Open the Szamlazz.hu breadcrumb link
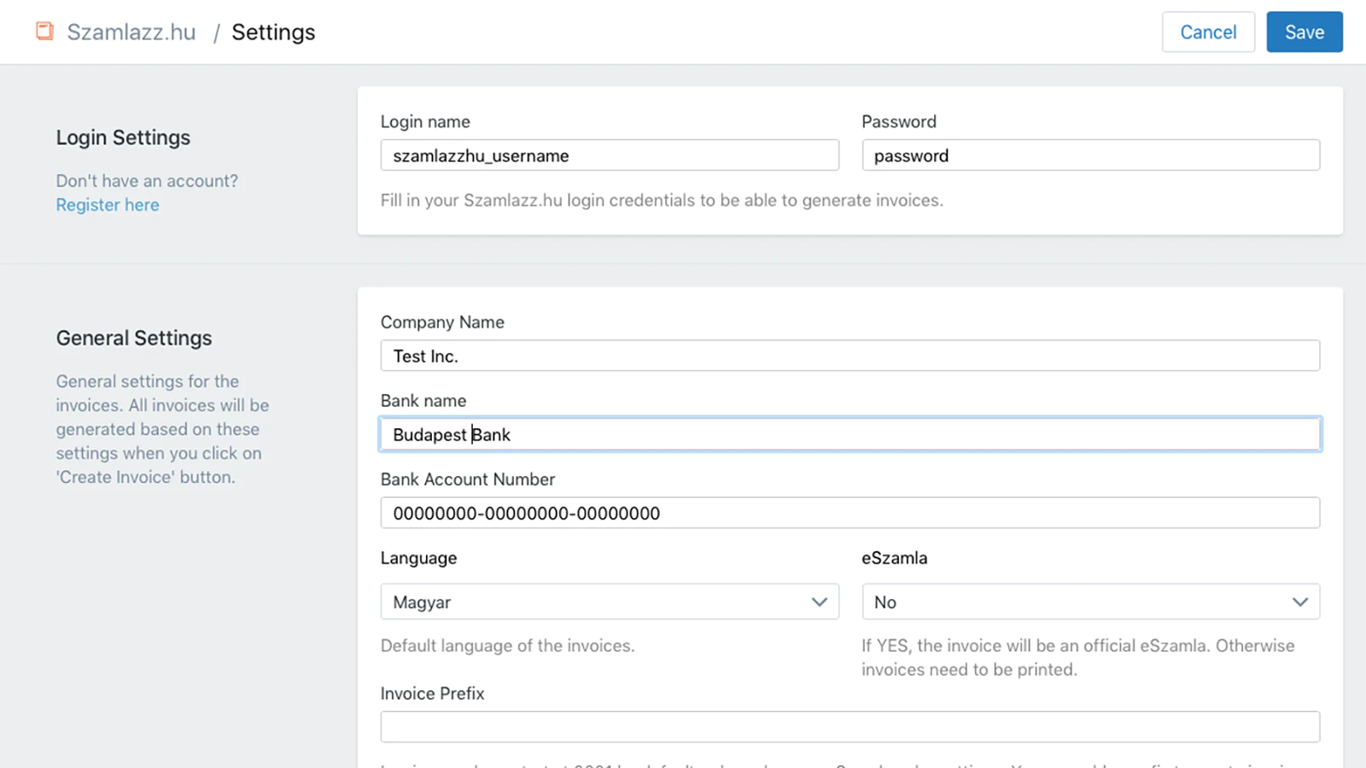The height and width of the screenshot is (768, 1366). point(131,32)
